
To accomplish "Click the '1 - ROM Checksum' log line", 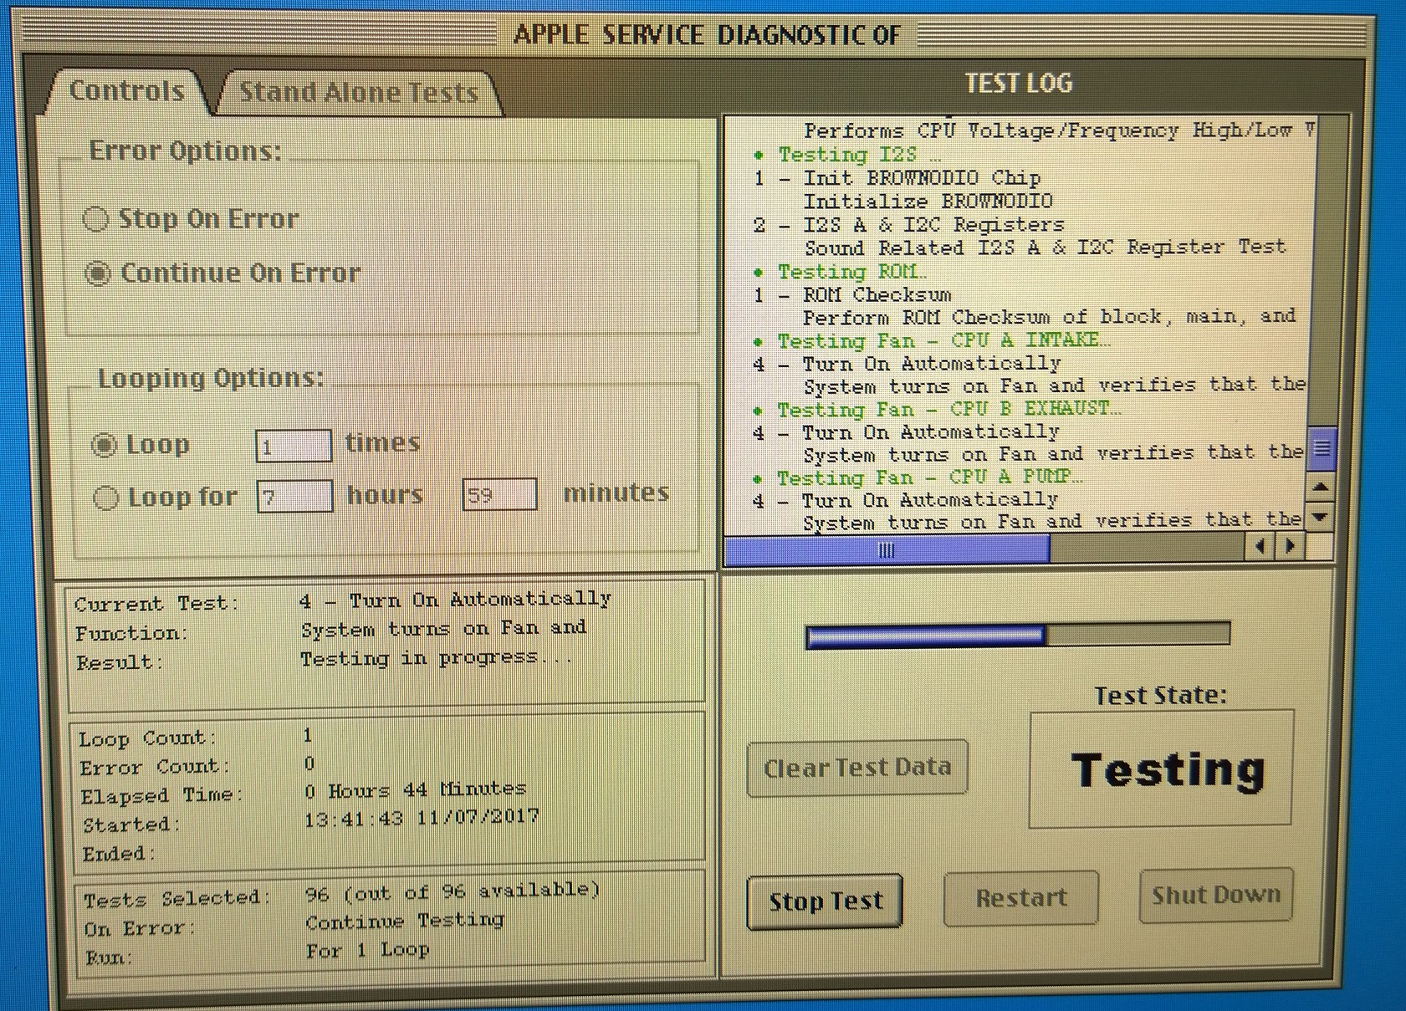I will [852, 295].
